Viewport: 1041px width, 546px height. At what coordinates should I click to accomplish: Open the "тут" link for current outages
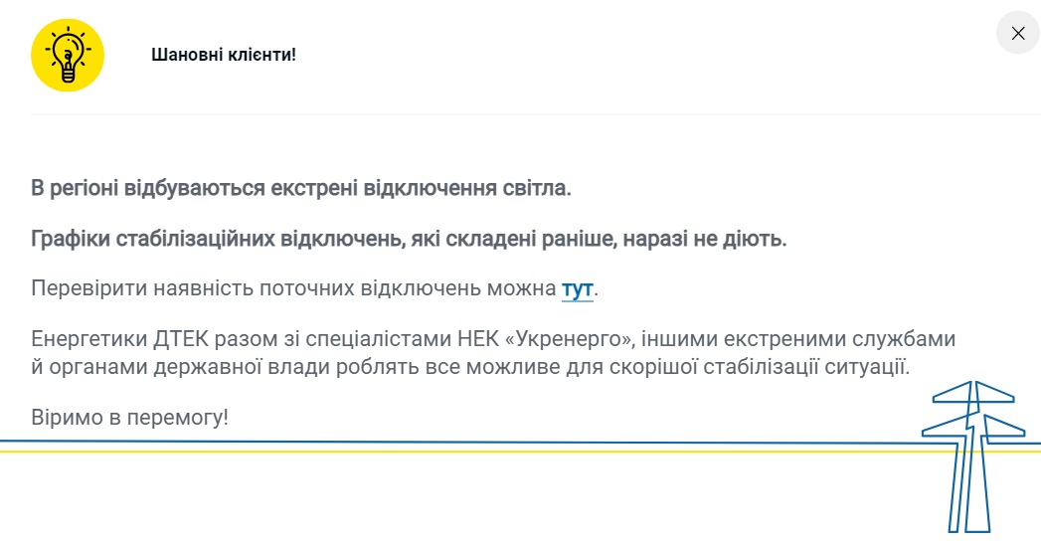(577, 289)
